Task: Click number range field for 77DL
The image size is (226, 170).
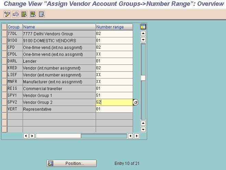Action: [114, 34]
